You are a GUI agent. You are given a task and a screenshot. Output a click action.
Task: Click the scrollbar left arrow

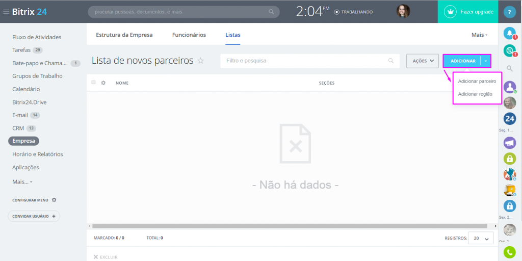[90, 226]
